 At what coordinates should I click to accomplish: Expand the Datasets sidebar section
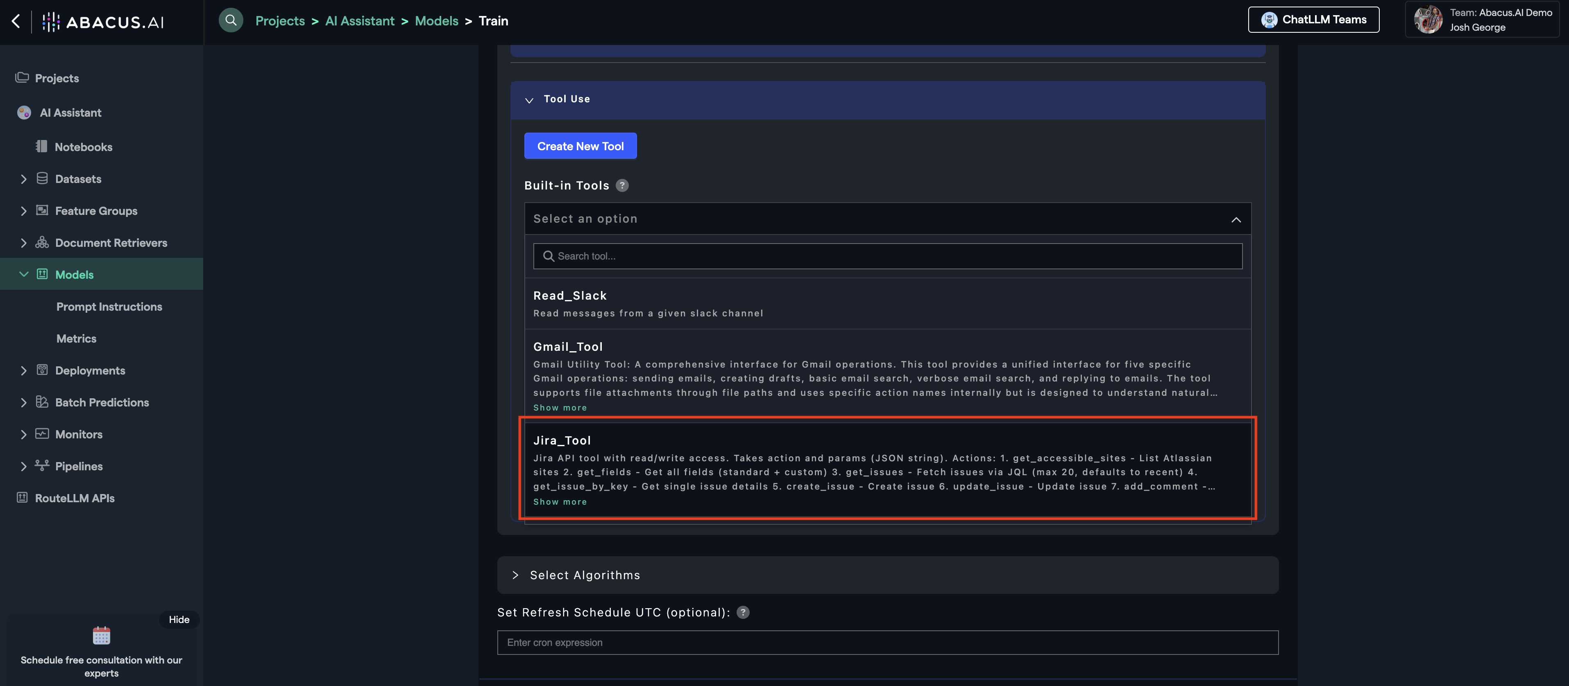[x=24, y=179]
